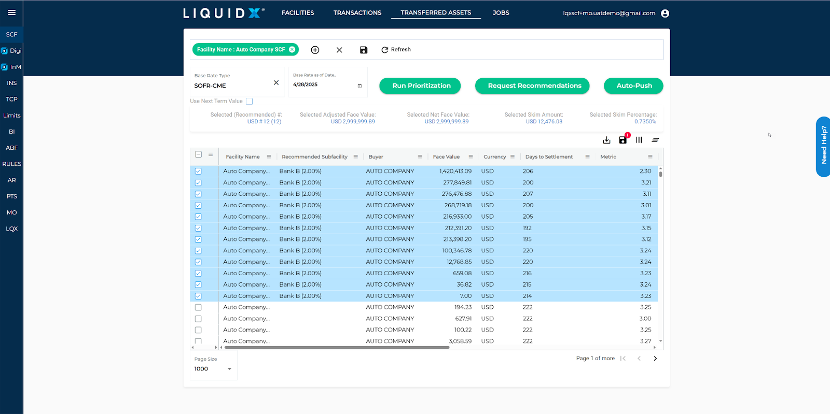Click the LiquidX logo

coord(224,13)
